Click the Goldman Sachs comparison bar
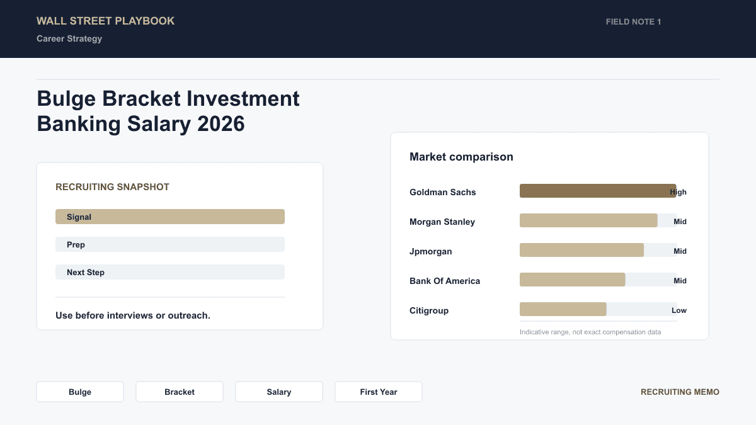This screenshot has width=756, height=425. click(x=598, y=191)
